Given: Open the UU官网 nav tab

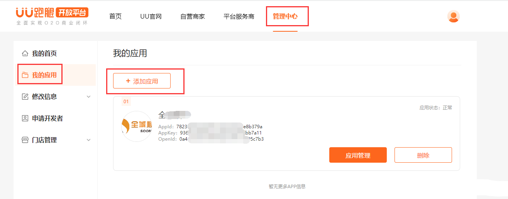Looking at the screenshot, I should pos(151,17).
